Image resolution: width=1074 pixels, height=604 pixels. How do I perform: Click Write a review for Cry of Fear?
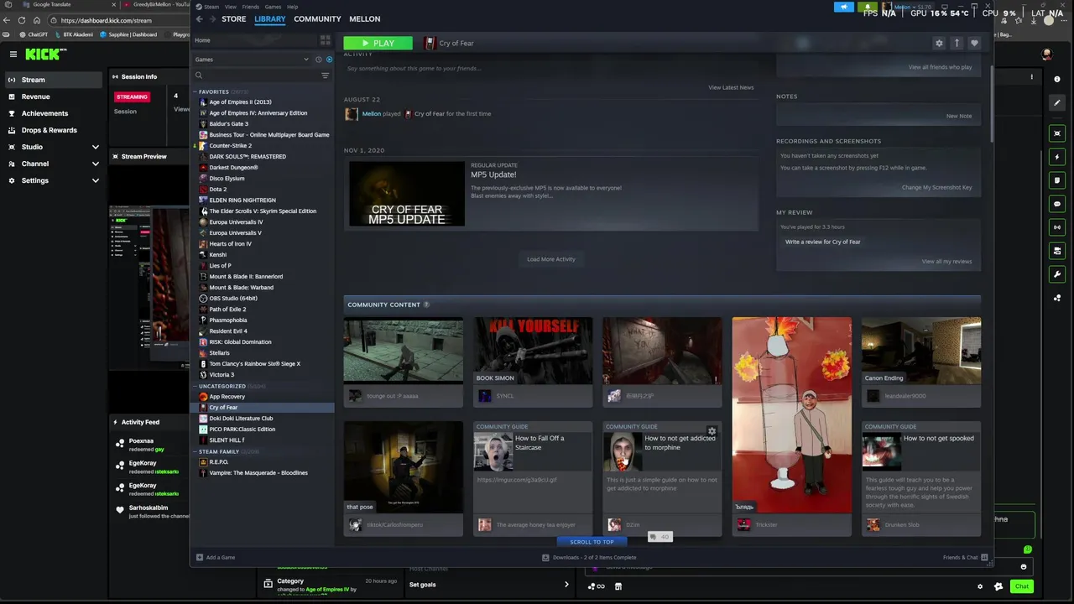point(823,242)
